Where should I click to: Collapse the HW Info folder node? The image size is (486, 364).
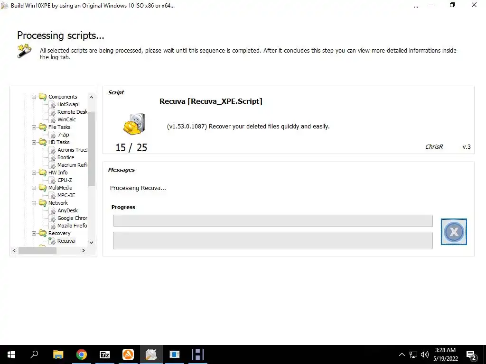coord(34,173)
